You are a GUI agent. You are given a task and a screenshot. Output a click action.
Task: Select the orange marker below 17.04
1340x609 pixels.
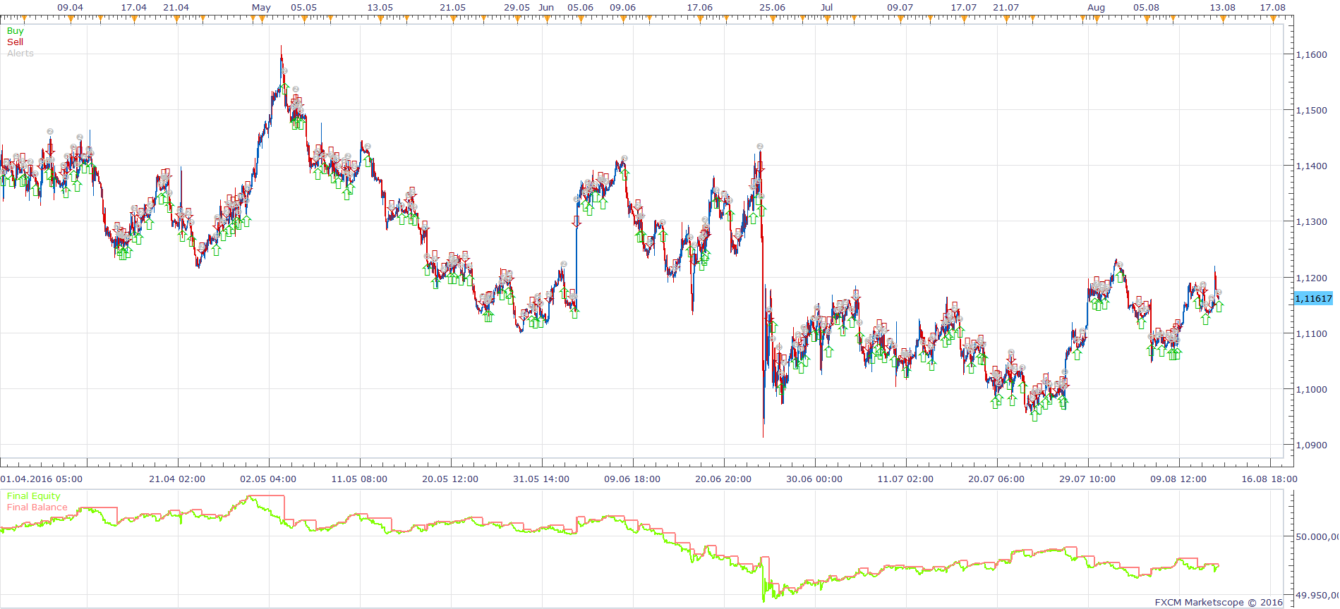coord(134,20)
